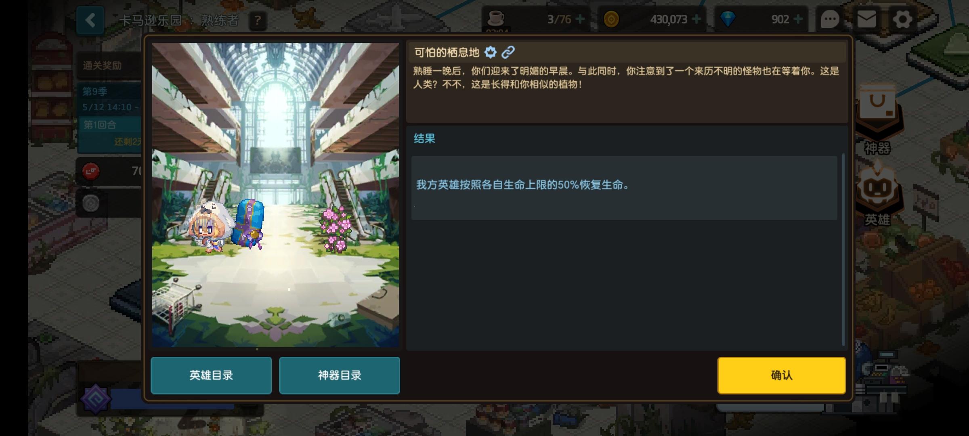Open the 神器 side menu
Viewport: 969px width, 436px height.
877,121
